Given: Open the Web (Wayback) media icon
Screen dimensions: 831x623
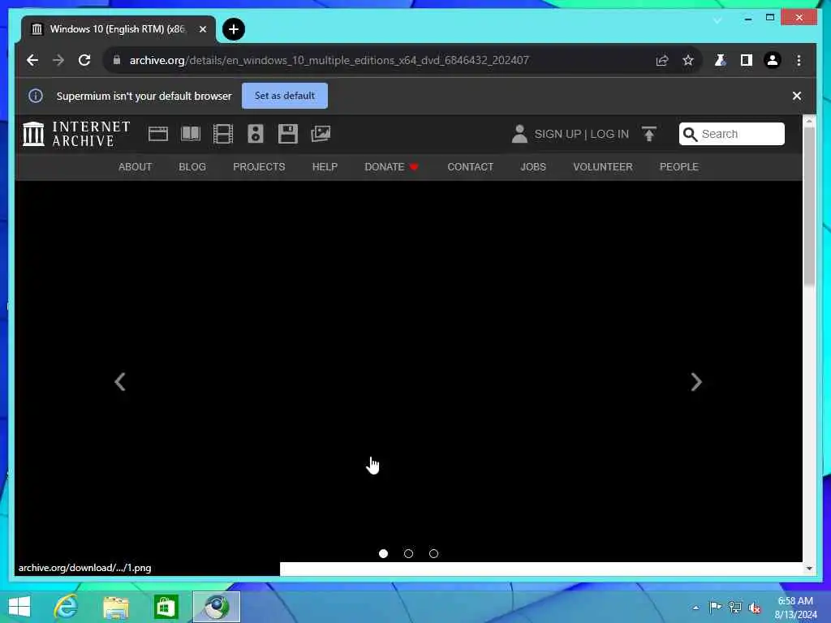Looking at the screenshot, I should [158, 134].
